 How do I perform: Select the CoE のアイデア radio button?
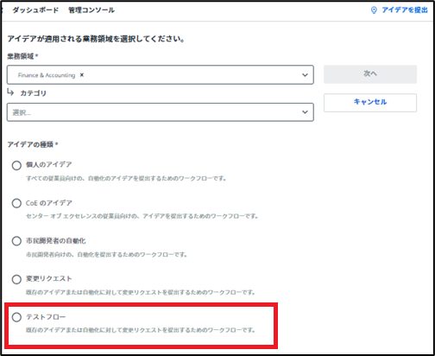(x=16, y=203)
